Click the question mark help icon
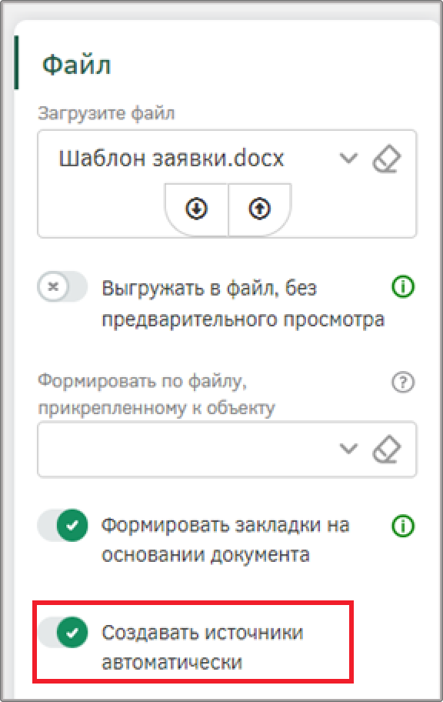 (403, 383)
